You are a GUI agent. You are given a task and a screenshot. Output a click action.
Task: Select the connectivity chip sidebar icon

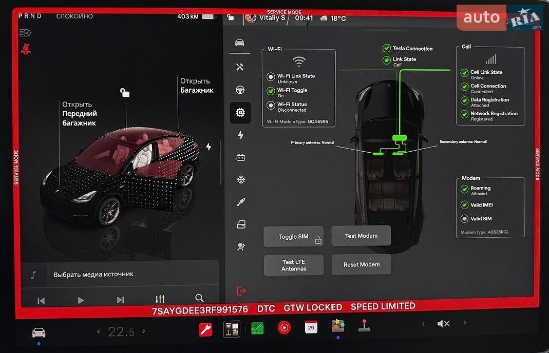pyautogui.click(x=240, y=112)
